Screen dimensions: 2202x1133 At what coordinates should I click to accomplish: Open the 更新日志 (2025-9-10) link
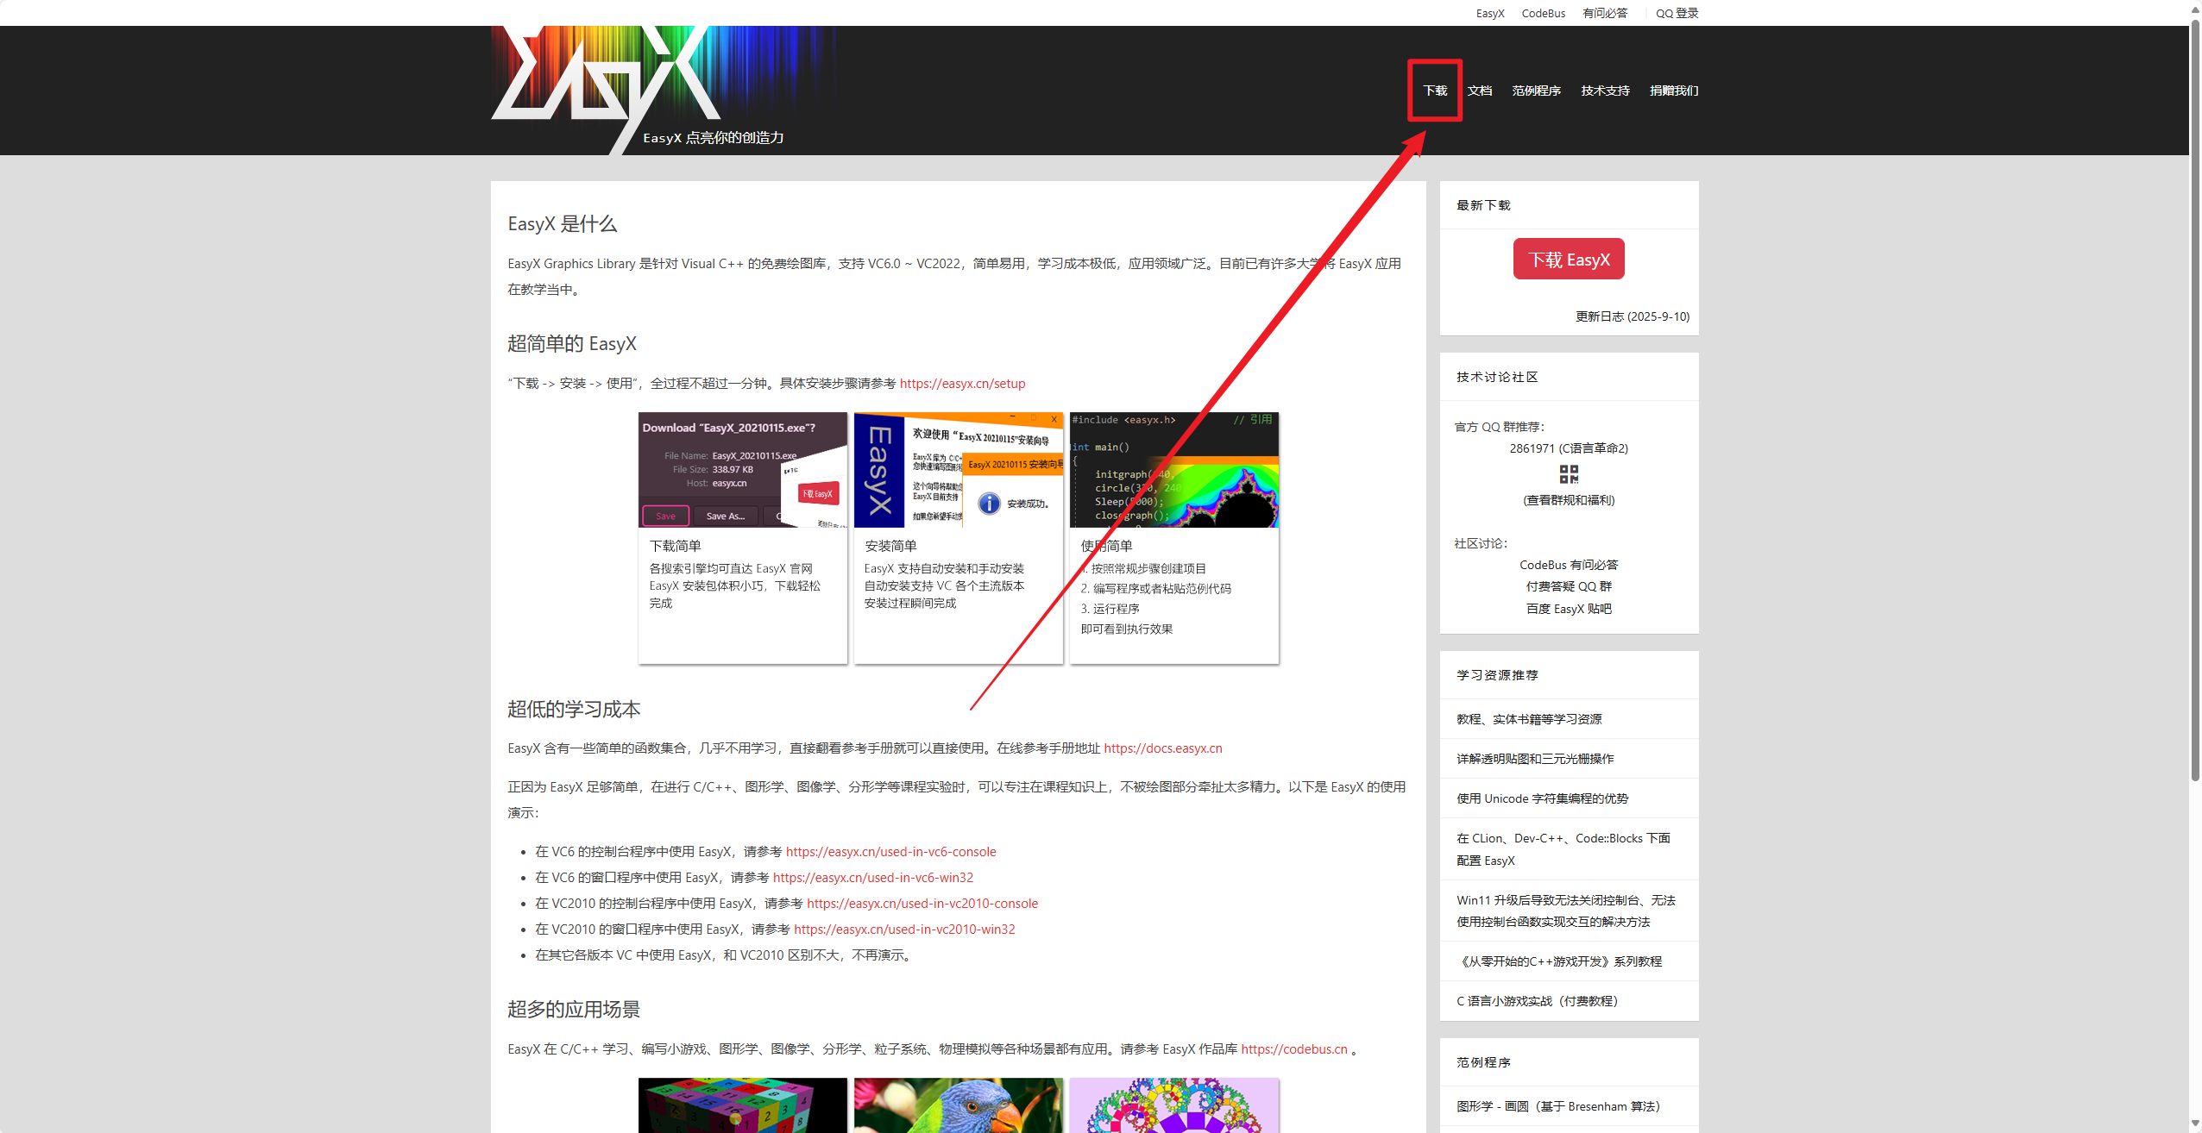click(1632, 316)
